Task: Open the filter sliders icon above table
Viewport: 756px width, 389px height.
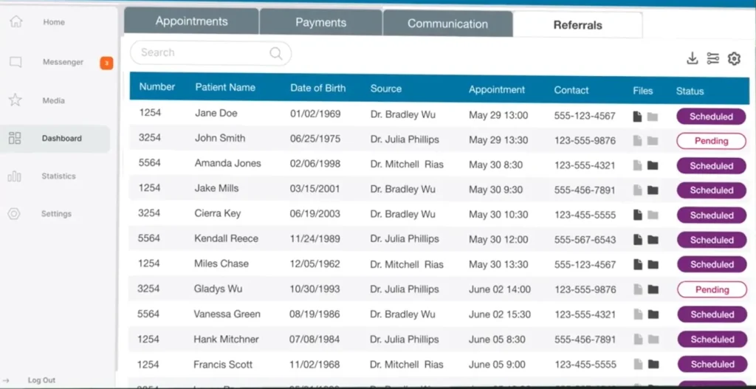Action: point(713,58)
